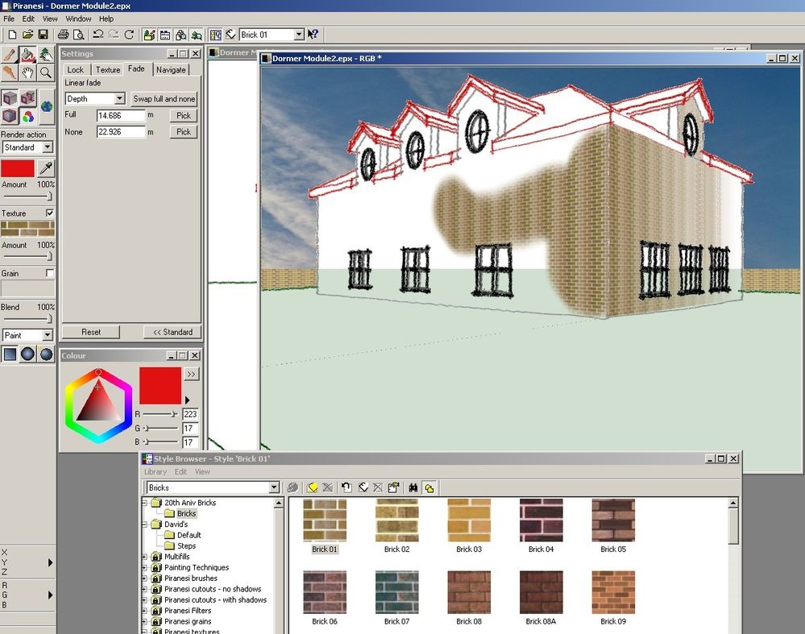
Task: Expand the Multifills library node
Action: (145, 557)
